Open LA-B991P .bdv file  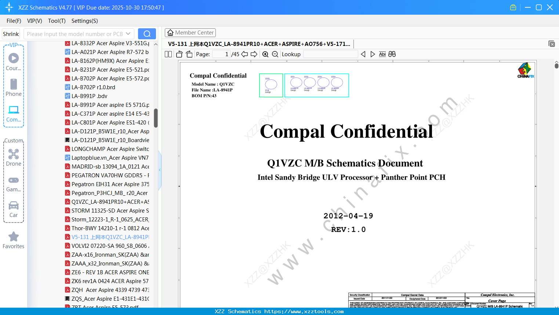tap(86, 96)
